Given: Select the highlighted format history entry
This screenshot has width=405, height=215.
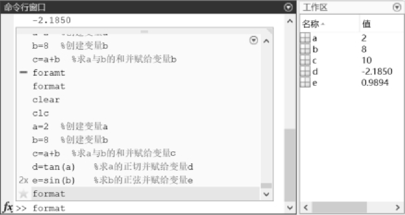Looking at the screenshot, I should [145, 194].
